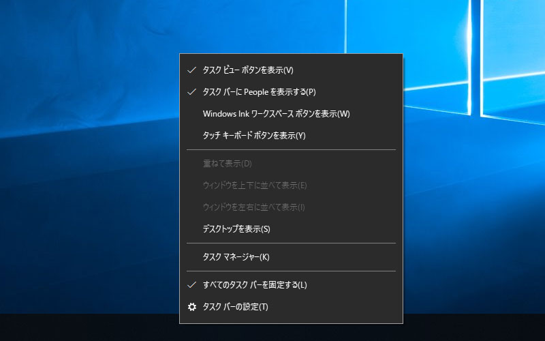Viewport: 545px width, 341px height.
Task: Open タスク バーの設定(T) entry
Action: pyautogui.click(x=291, y=307)
